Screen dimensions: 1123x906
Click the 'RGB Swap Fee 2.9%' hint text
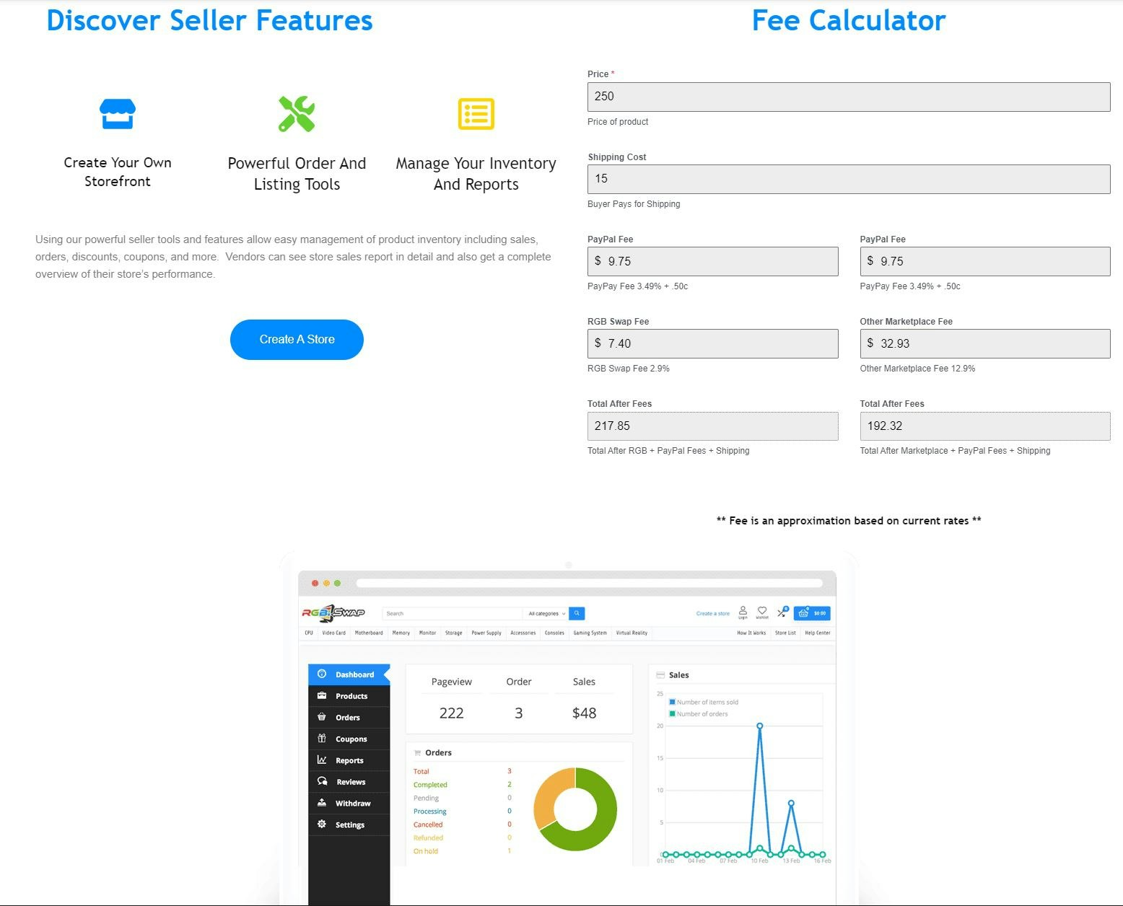629,369
